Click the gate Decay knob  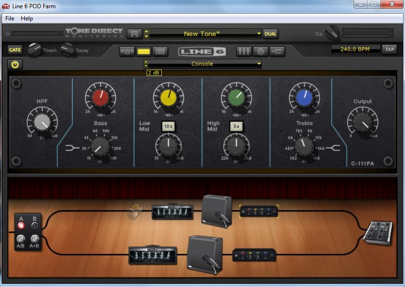pyautogui.click(x=68, y=50)
